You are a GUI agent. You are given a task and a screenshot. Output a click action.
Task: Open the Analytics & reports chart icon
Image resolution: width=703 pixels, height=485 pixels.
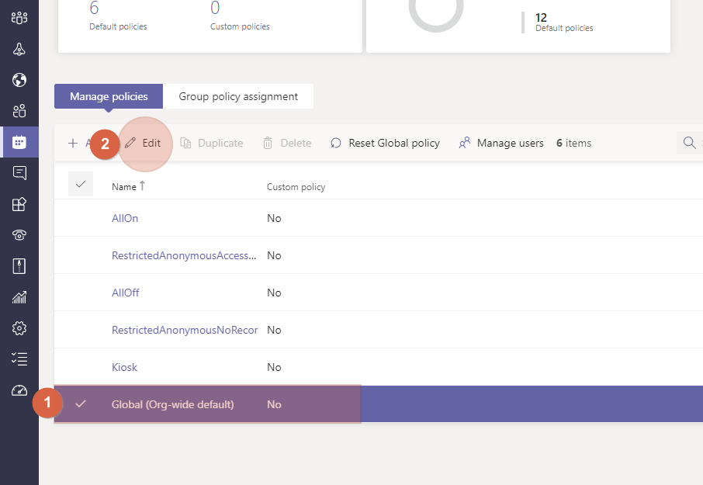[19, 297]
